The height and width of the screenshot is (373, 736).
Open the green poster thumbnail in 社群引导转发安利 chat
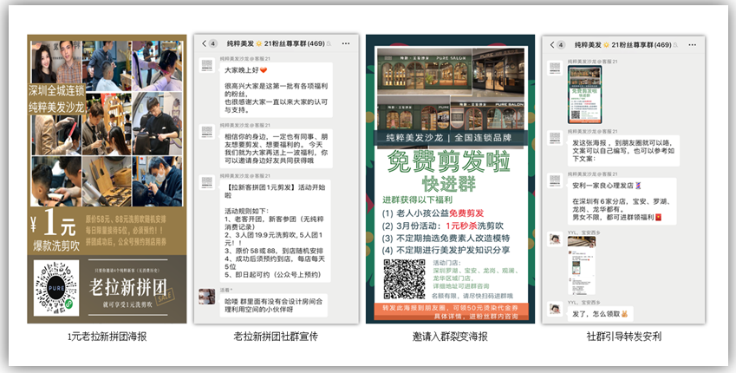(584, 94)
